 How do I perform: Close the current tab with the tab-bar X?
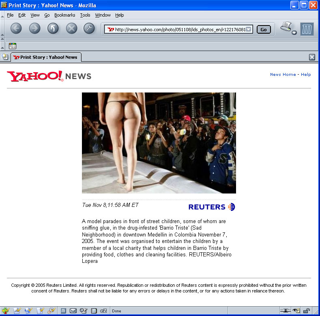tap(312, 57)
